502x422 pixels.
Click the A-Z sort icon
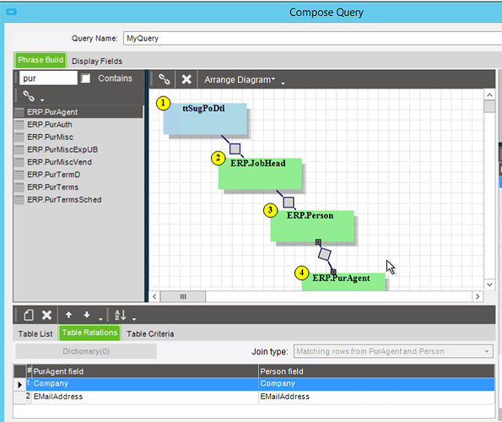pyautogui.click(x=121, y=315)
